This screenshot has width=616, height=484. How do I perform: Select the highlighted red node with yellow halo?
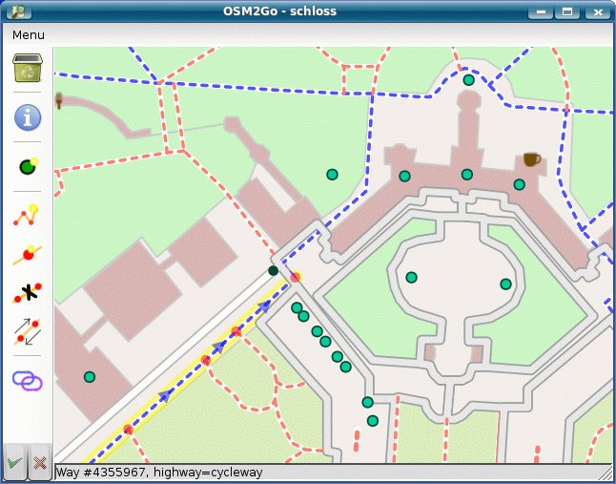tap(295, 277)
